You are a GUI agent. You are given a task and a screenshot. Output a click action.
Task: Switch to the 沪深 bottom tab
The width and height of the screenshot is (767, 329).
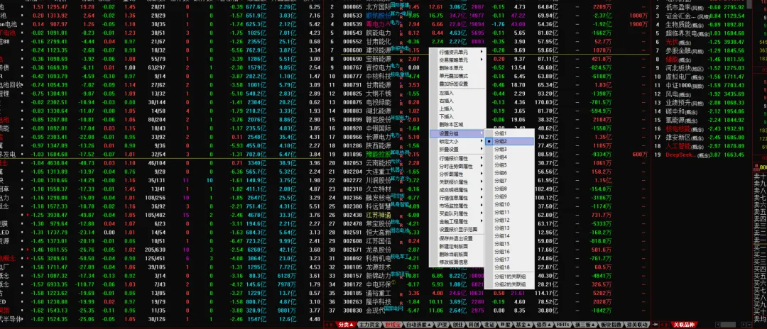pyautogui.click(x=442, y=325)
